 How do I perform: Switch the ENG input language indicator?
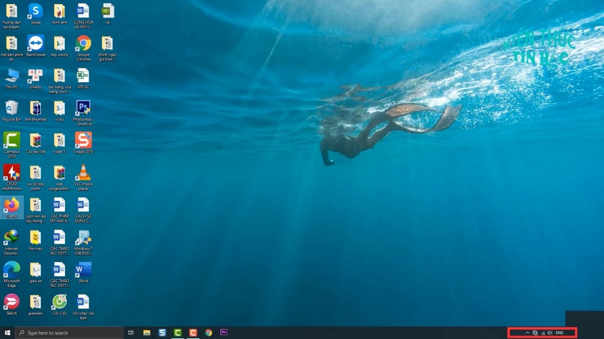(x=559, y=332)
